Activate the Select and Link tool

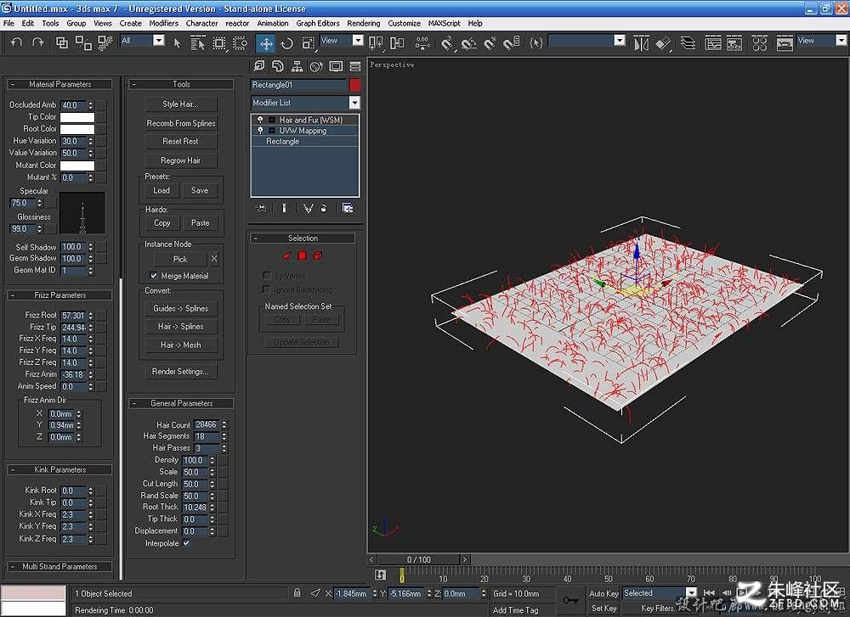[62, 42]
